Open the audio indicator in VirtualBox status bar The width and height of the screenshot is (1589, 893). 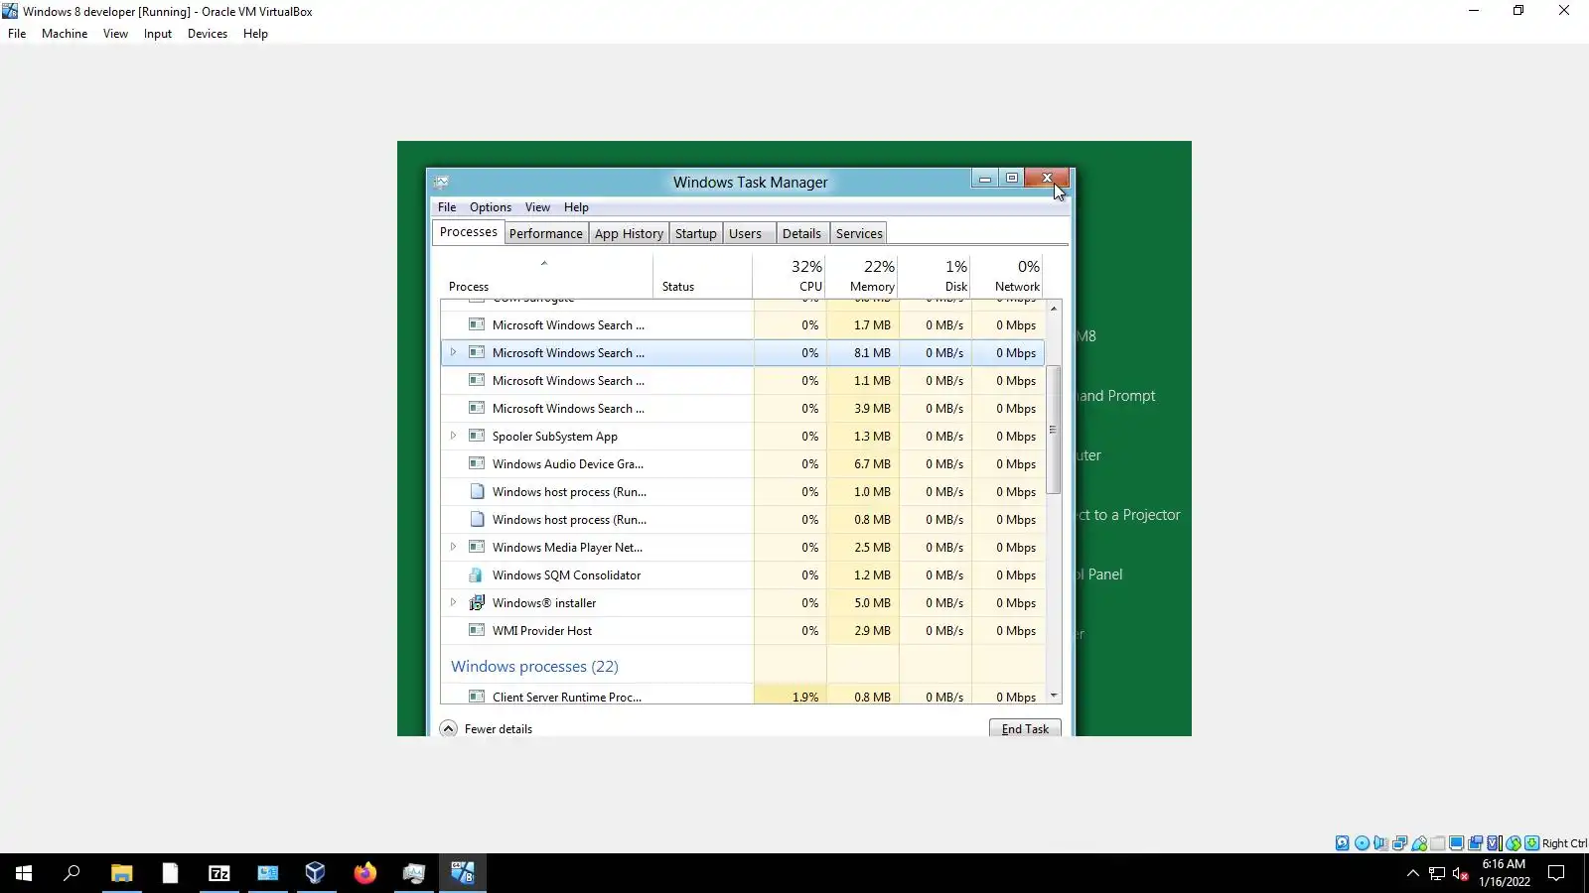[1380, 843]
